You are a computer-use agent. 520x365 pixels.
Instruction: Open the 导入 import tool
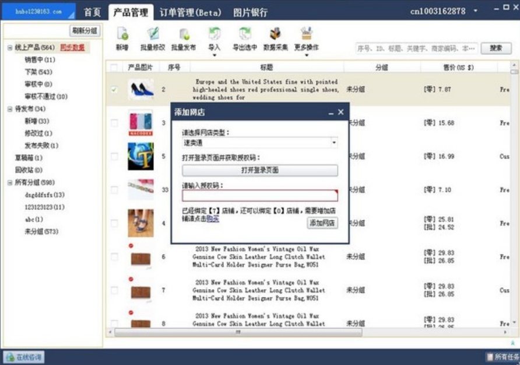click(x=214, y=34)
